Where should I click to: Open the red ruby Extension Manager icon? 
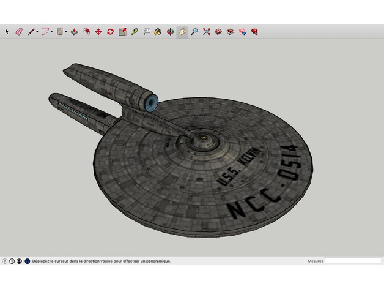point(254,32)
